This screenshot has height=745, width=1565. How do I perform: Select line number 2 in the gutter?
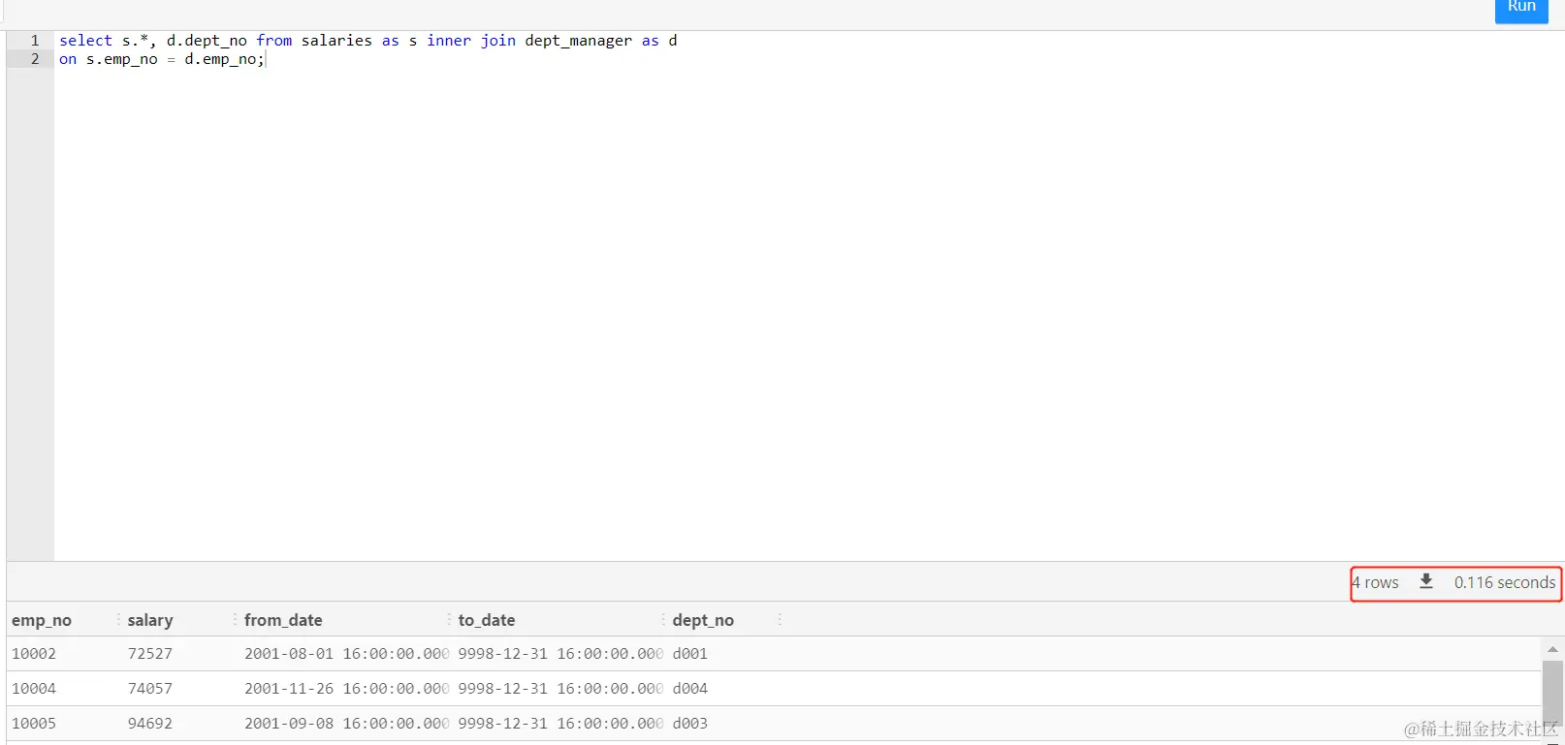pyautogui.click(x=35, y=59)
